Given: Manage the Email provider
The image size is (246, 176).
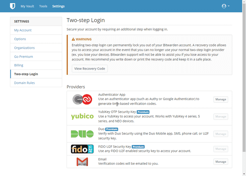Looking at the screenshot, I should (221, 162).
